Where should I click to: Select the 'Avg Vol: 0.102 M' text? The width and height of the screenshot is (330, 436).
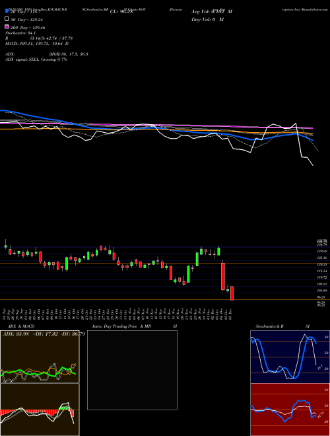(x=212, y=12)
